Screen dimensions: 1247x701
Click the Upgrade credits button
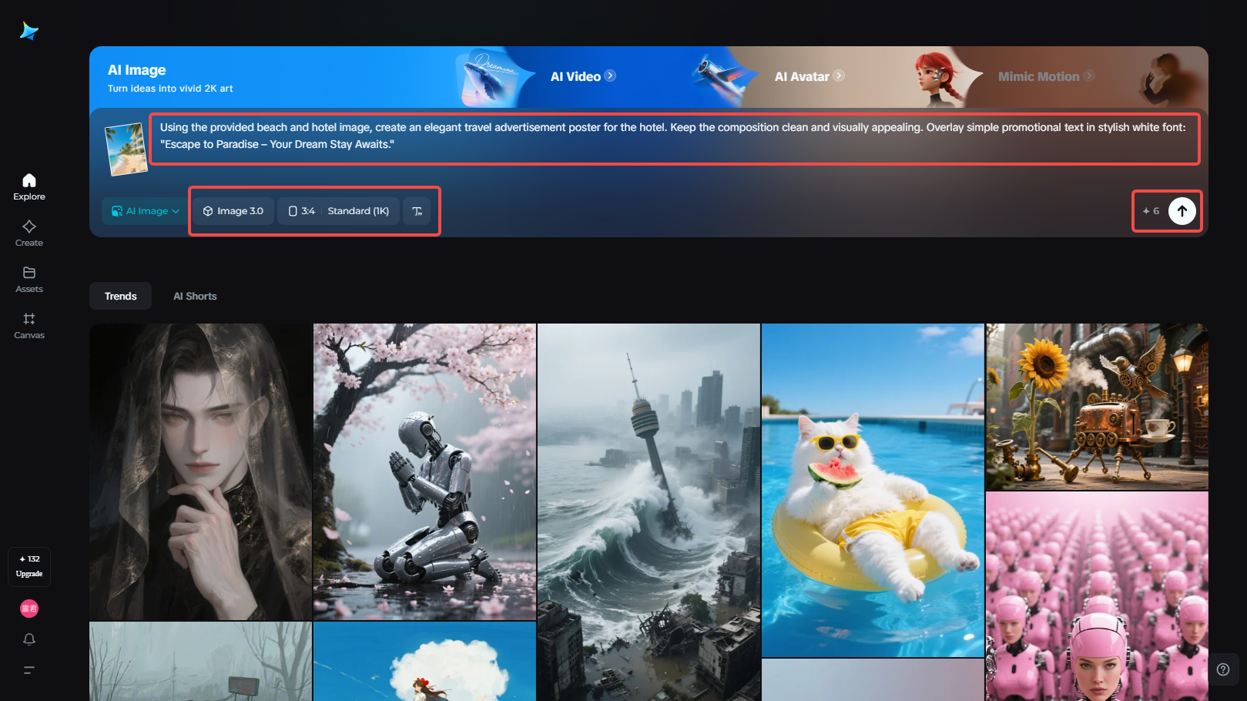point(29,567)
